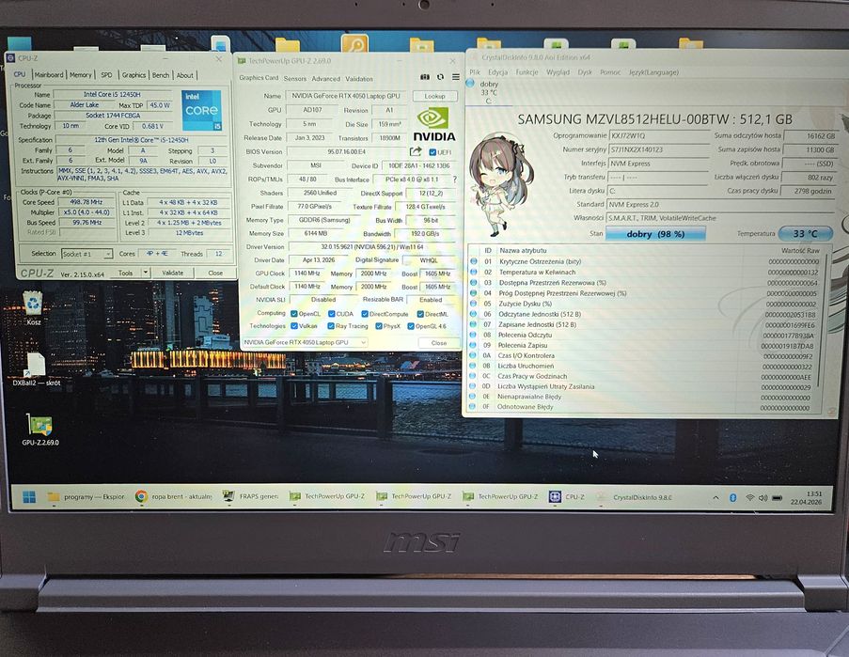Click the battery tray icon

tap(777, 497)
